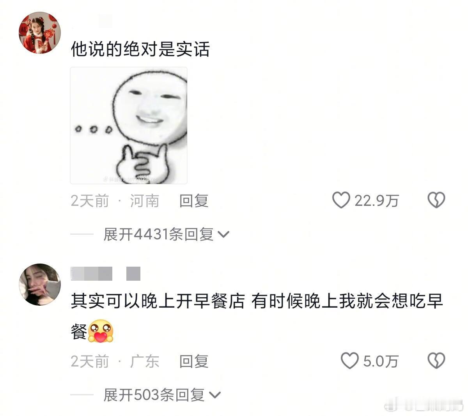The height and width of the screenshot is (416, 468).
Task: Tap the 2天前 · 河南 timestamp
Action: point(115,201)
